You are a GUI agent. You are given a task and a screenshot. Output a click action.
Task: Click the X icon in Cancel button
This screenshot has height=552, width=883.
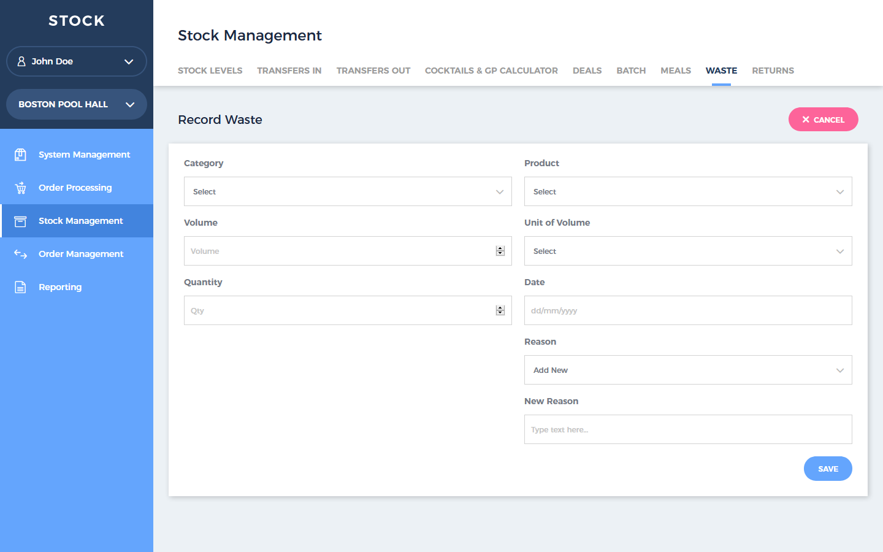point(806,120)
